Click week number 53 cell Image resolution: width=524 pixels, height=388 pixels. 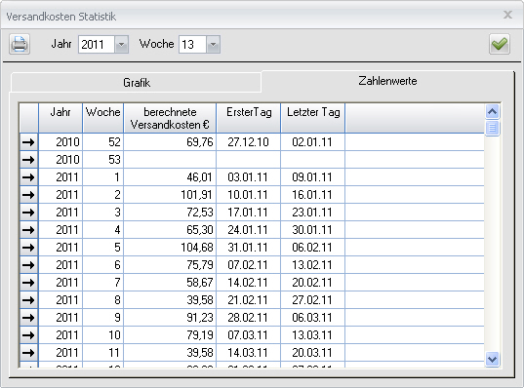point(102,160)
